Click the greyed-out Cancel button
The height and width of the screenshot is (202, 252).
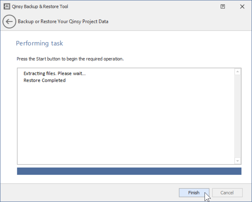227,193
